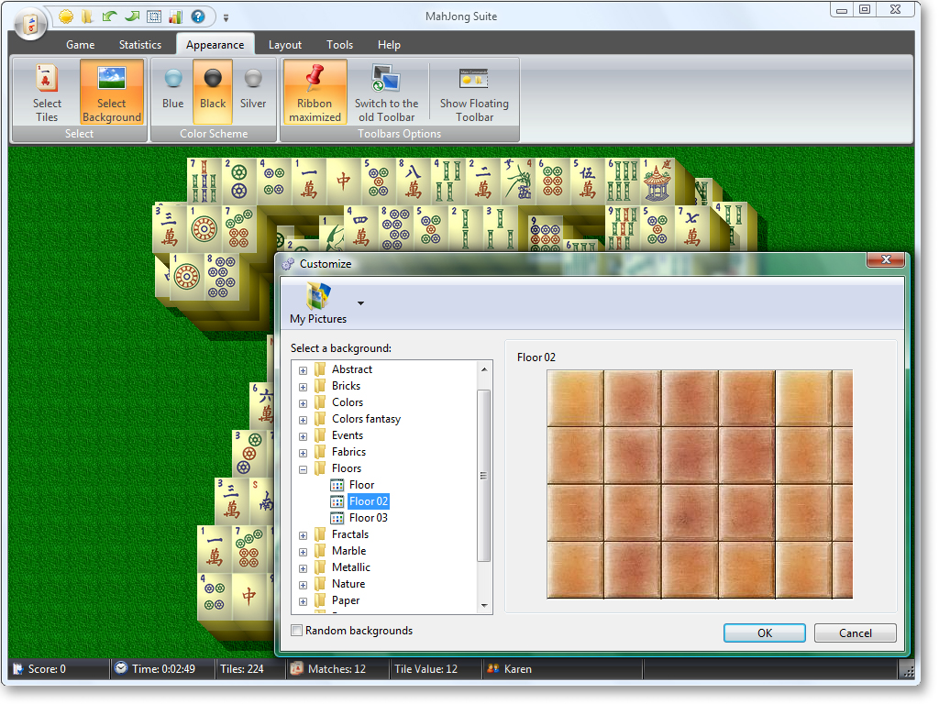Select the Abstract folder label
Screen dimensions: 939x704
point(352,369)
